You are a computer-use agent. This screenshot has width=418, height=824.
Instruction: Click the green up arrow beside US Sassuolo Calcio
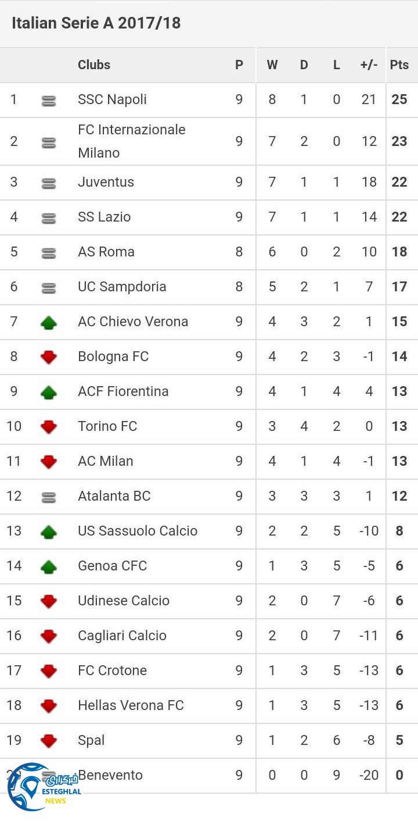(x=49, y=532)
